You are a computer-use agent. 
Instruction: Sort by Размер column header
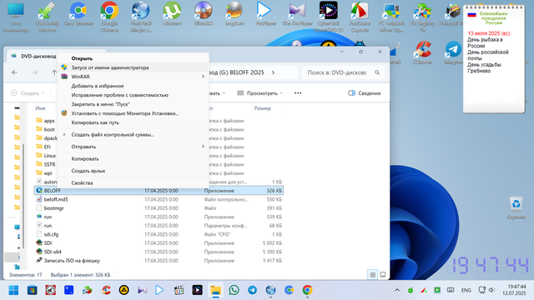click(x=262, y=108)
